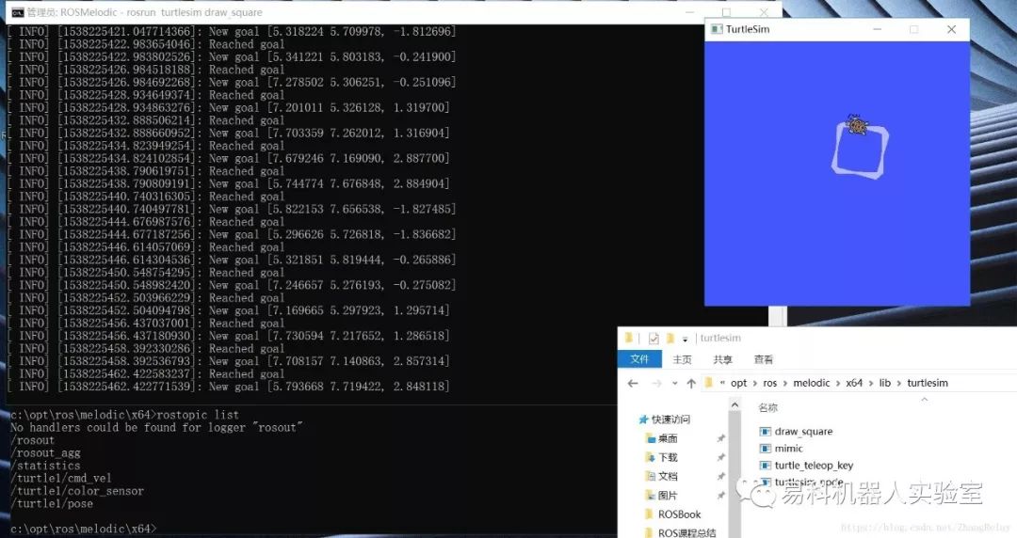Open the Customize Quick Access Toolbar dropdown arrow

[685, 339]
